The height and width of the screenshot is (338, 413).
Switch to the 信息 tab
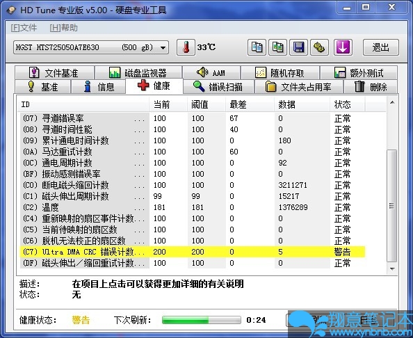tap(98, 87)
